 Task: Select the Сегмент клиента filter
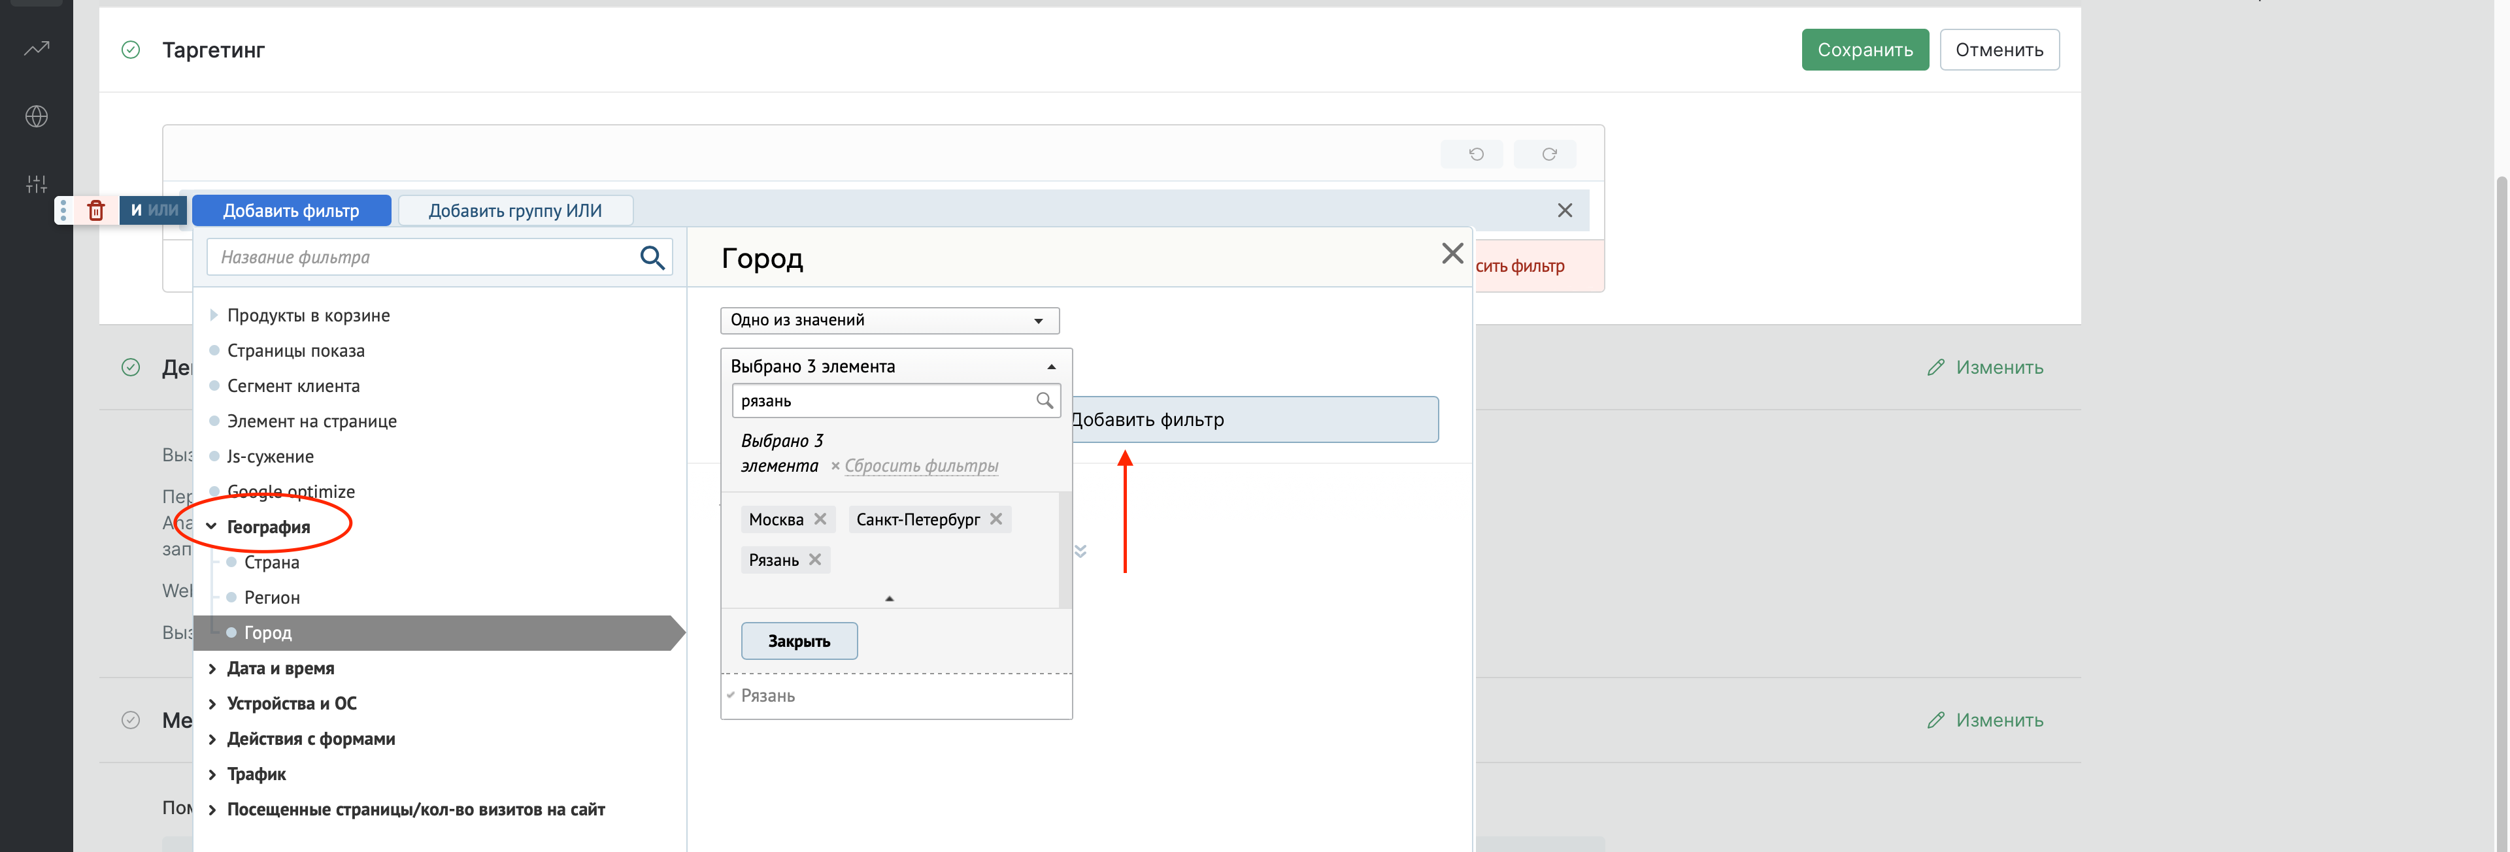293,385
